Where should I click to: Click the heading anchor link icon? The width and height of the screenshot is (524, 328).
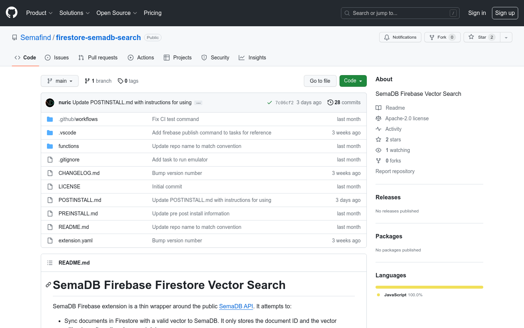[x=48, y=285]
